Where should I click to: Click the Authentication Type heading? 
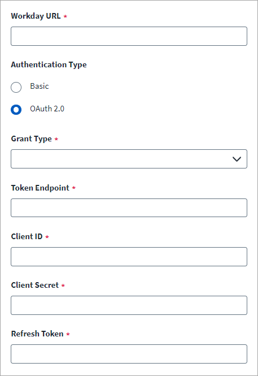pos(49,65)
